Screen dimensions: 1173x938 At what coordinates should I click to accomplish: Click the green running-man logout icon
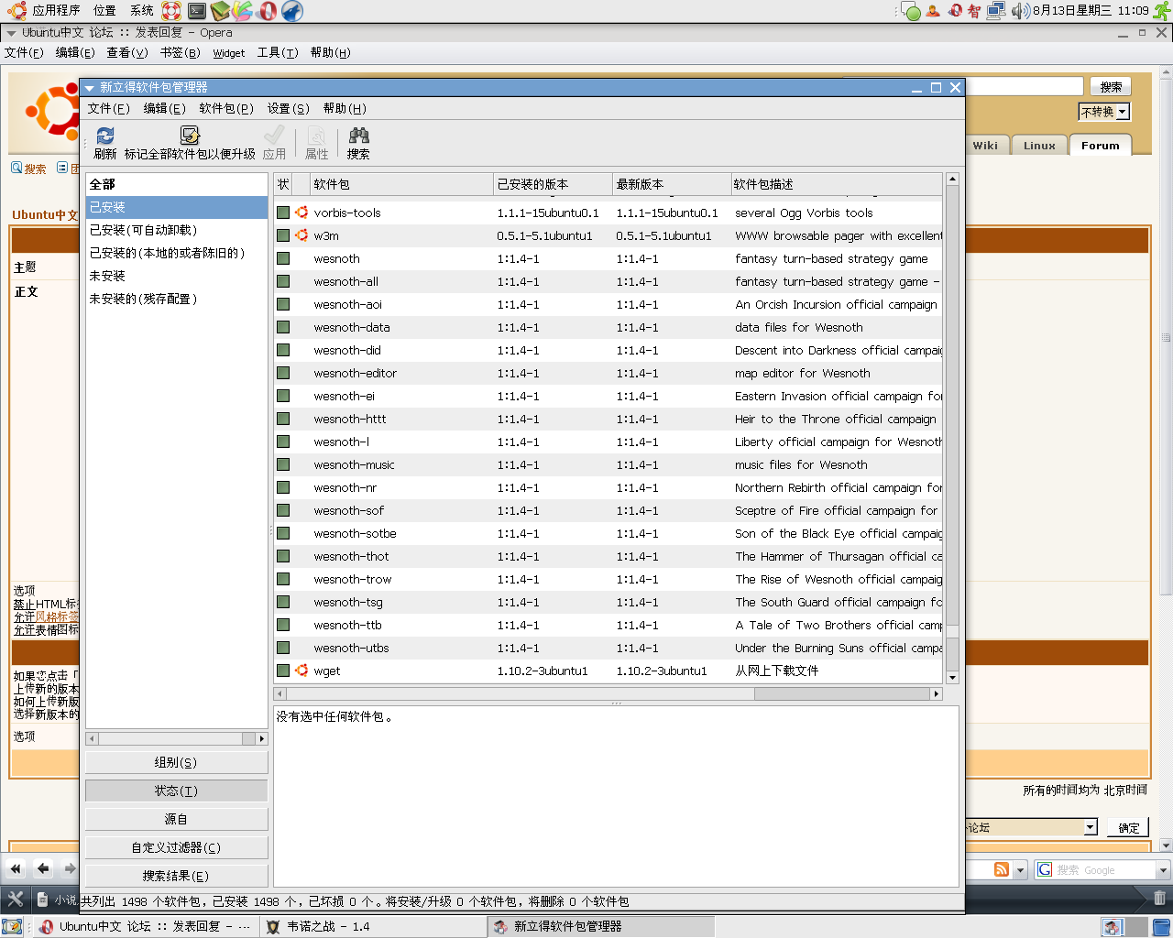[x=1162, y=11]
